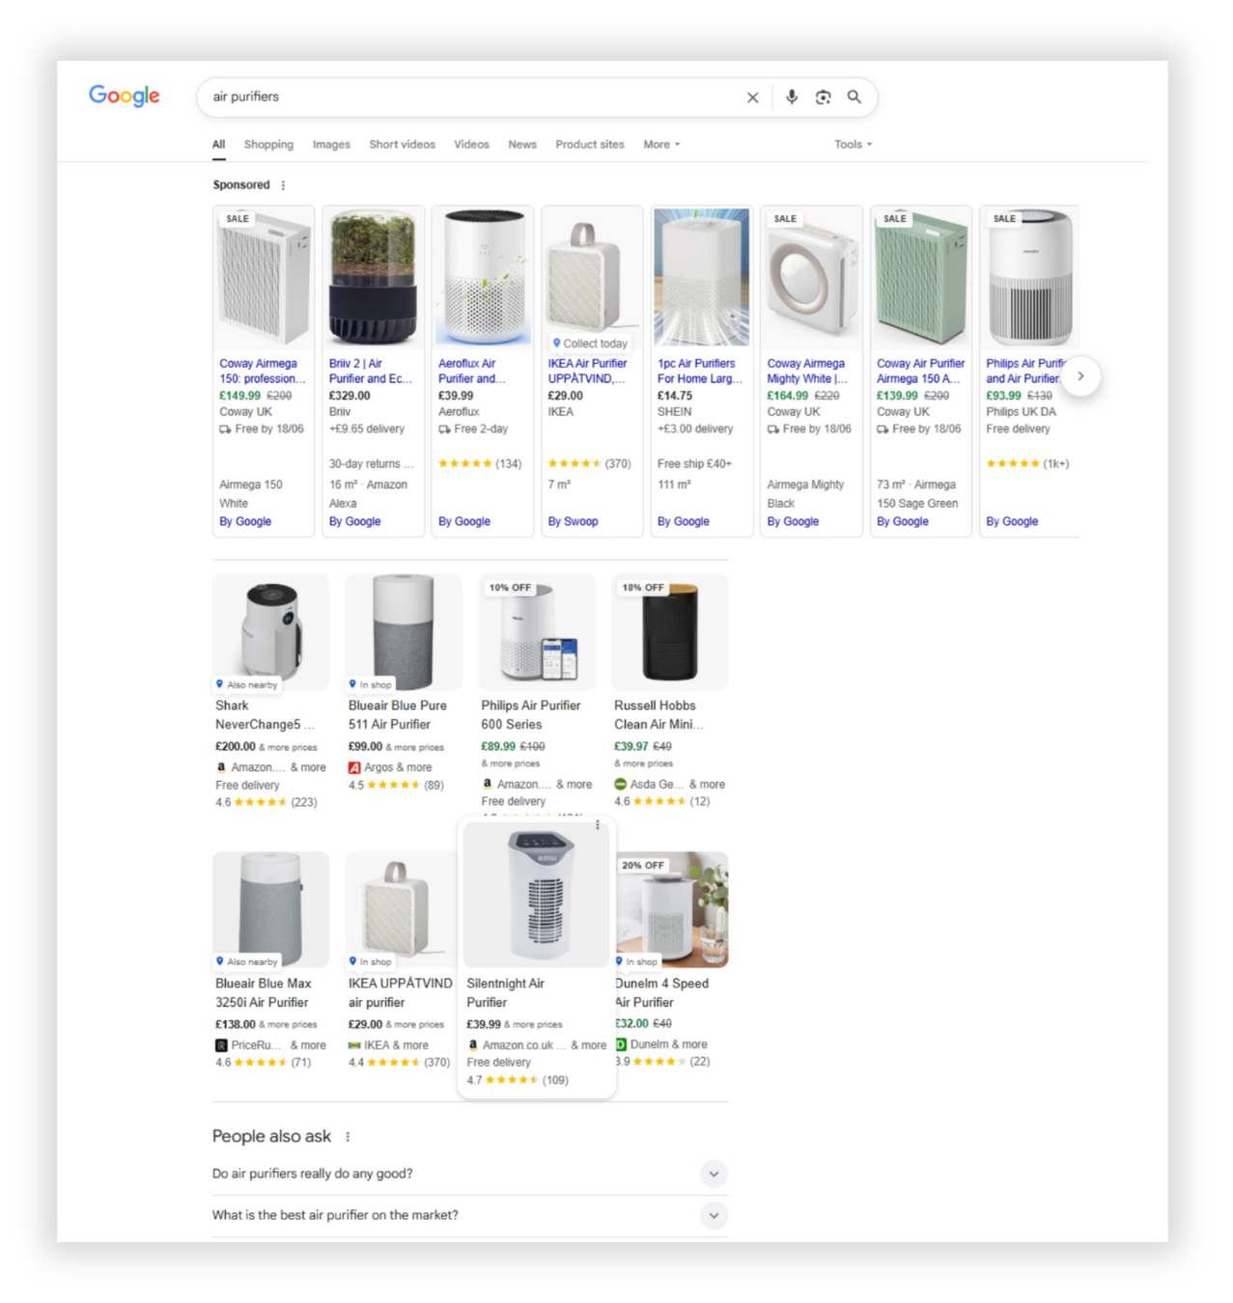Open Google Lens image search icon
This screenshot has height=1303, width=1233.
[823, 97]
